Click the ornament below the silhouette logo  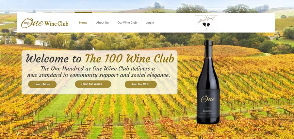206,29
